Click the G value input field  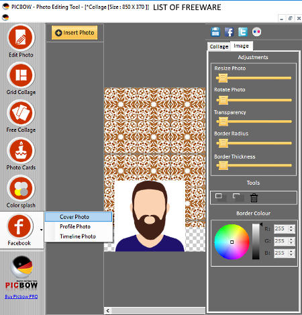point(281,241)
